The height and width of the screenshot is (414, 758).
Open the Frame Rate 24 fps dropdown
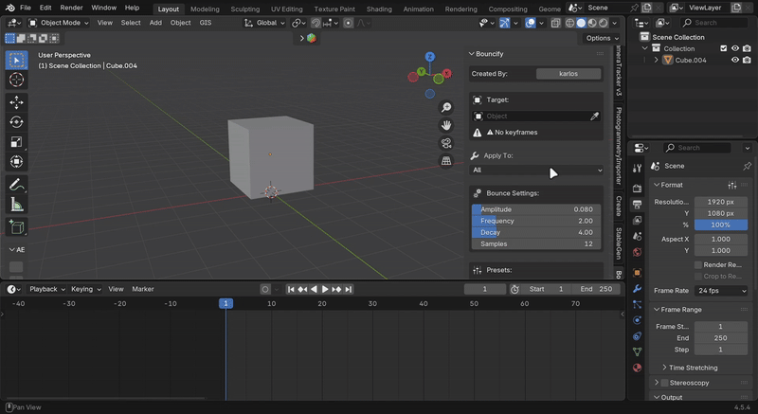pos(721,291)
